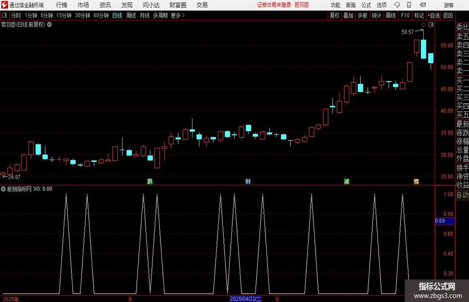Click the 游客 user label
The width and height of the screenshot is (469, 302).
449,5
